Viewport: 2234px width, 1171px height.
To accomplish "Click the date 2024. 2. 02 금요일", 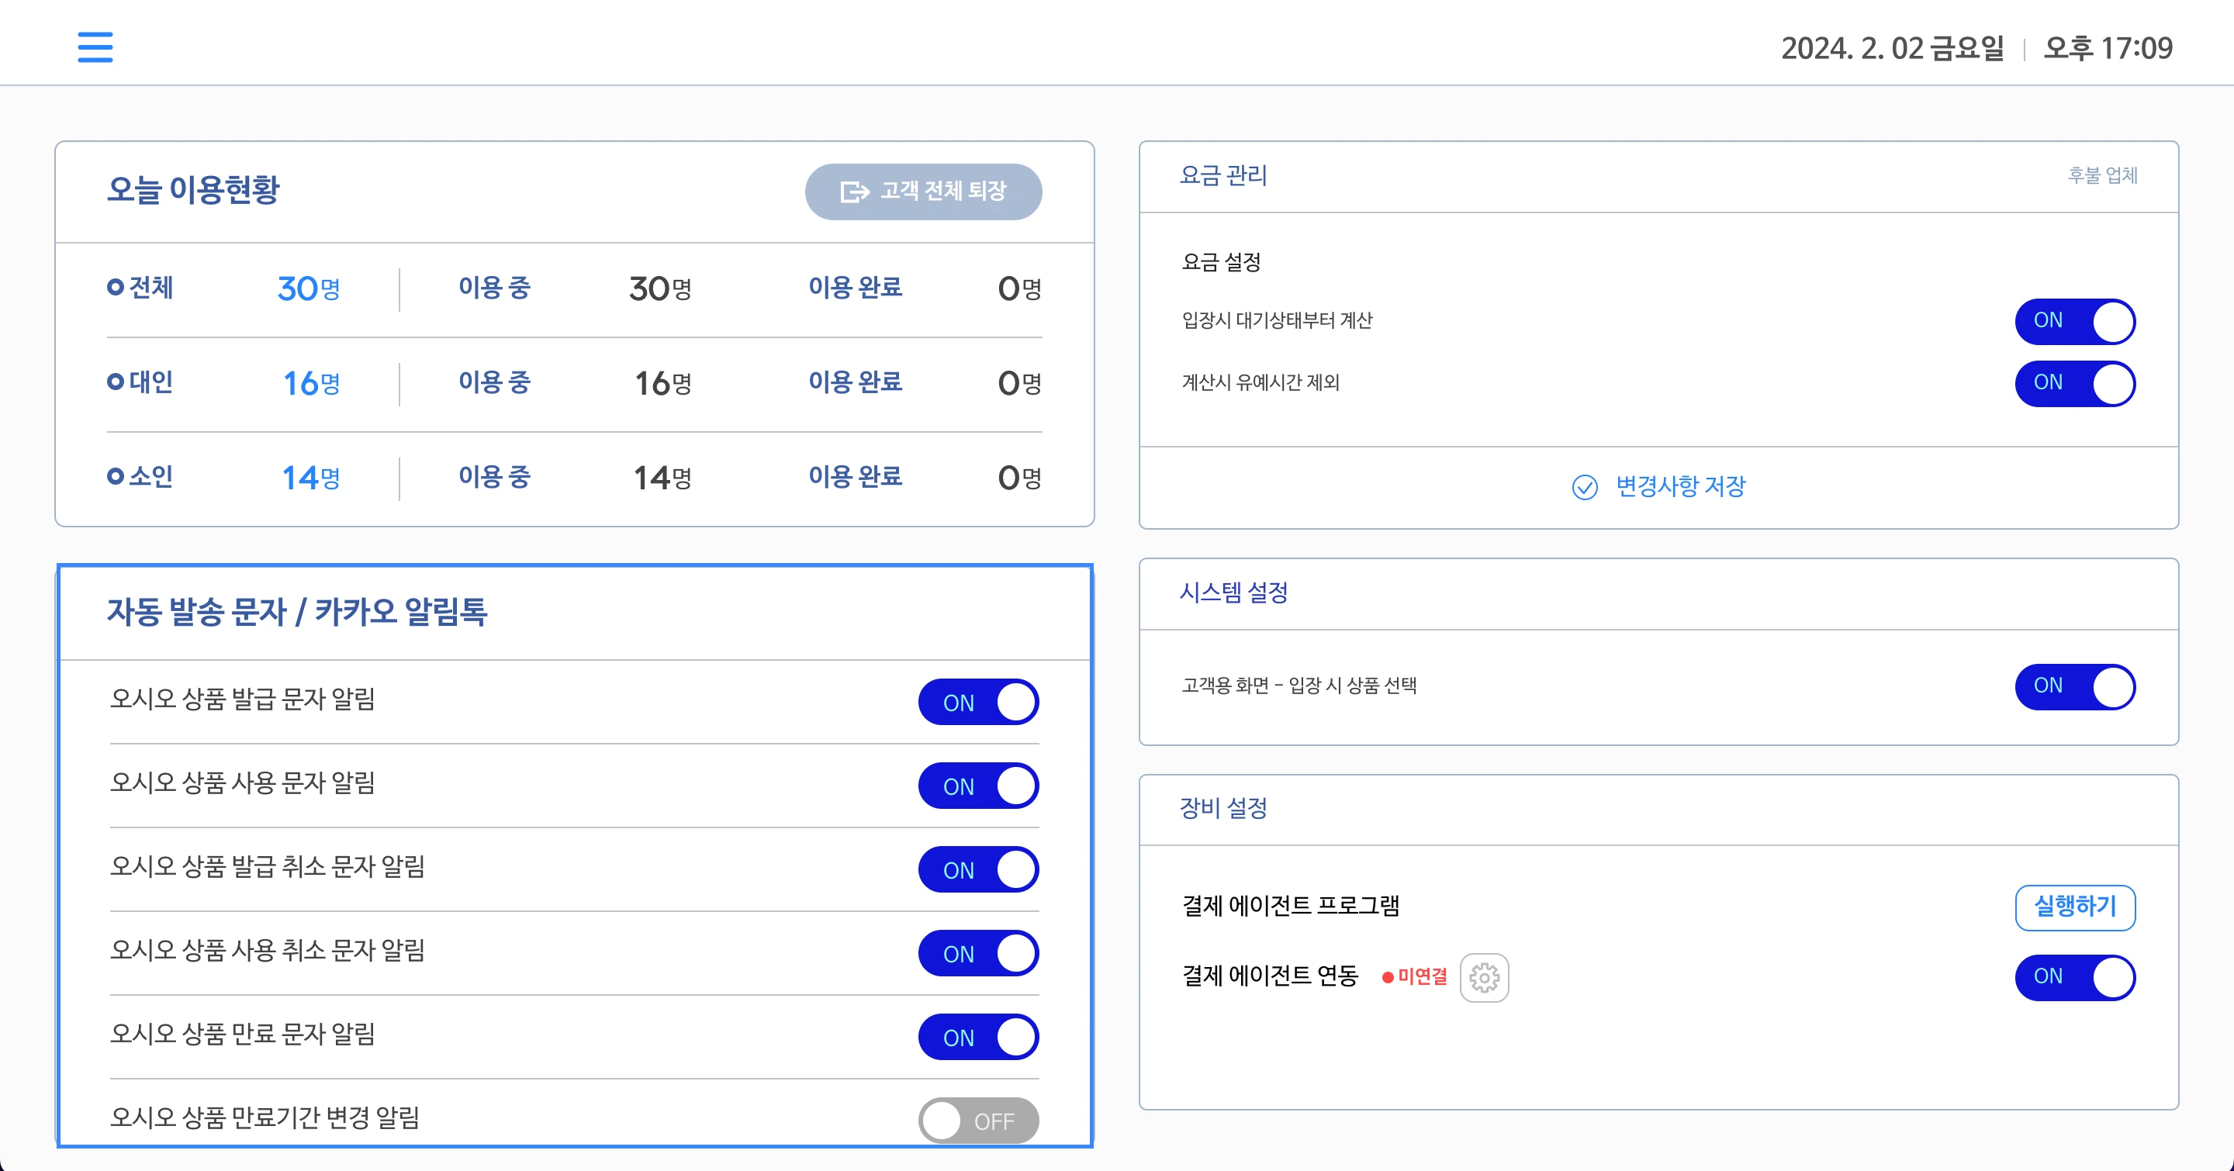I will tap(1893, 49).
